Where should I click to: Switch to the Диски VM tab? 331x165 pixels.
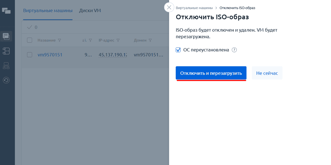pos(90,11)
